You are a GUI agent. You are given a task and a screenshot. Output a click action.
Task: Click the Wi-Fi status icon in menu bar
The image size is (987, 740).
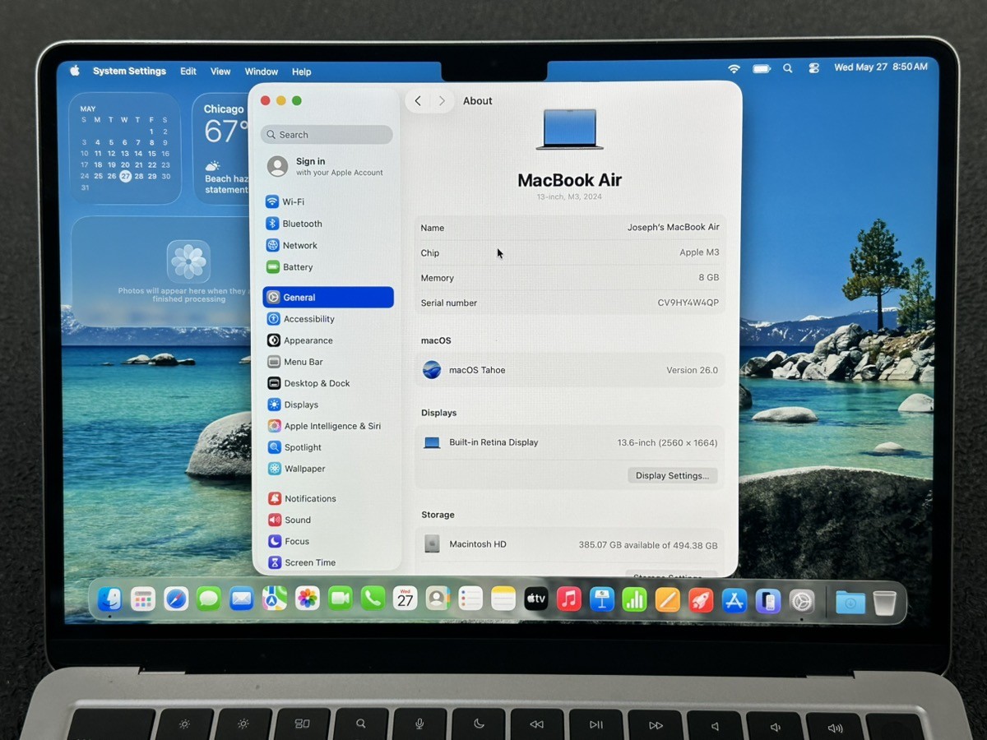point(734,68)
